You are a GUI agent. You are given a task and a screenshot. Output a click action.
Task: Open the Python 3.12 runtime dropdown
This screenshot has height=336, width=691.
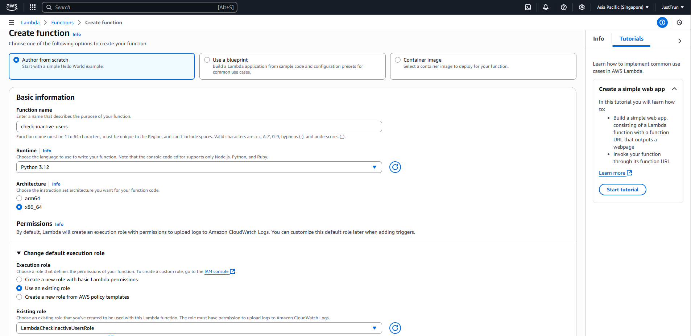199,167
